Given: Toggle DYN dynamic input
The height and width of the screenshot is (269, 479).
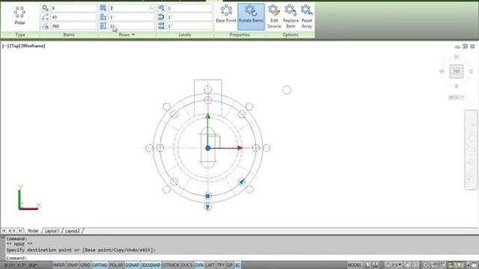Looking at the screenshot, I should click(199, 265).
